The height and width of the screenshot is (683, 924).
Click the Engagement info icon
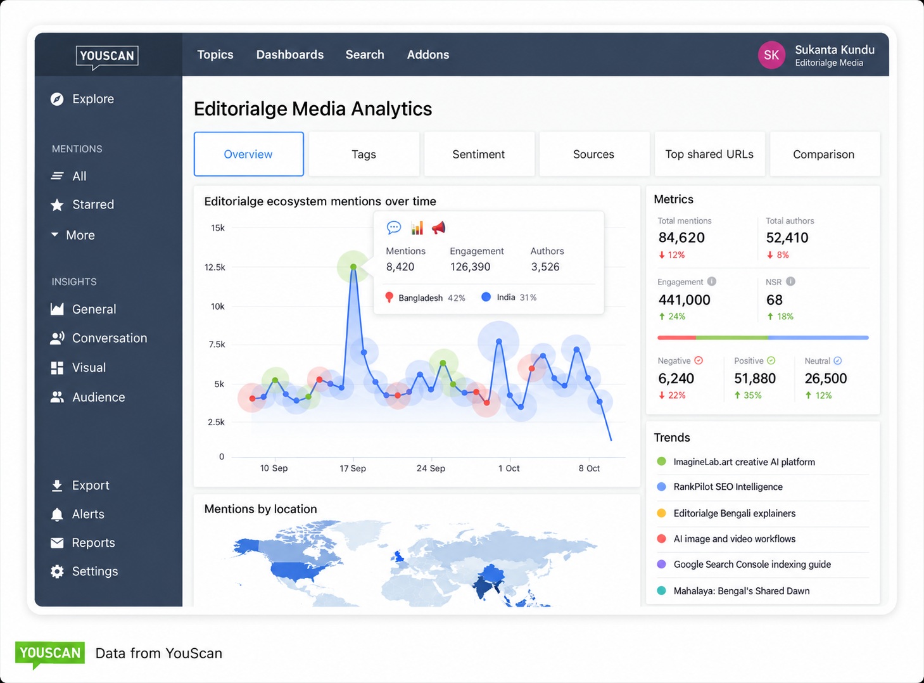pyautogui.click(x=712, y=281)
